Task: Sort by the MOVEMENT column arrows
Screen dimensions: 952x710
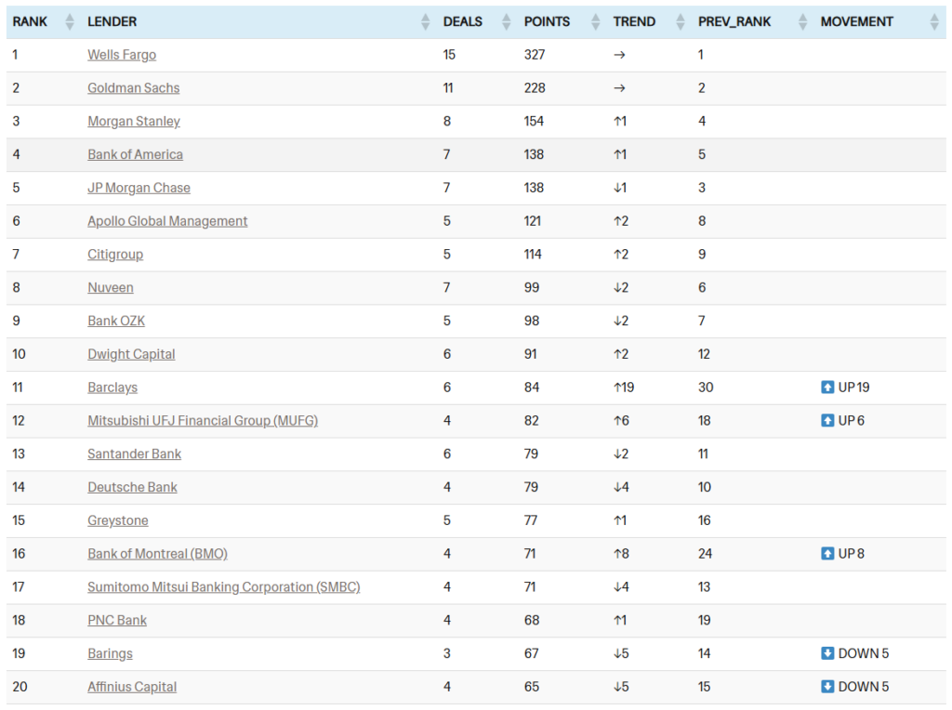Action: (935, 22)
